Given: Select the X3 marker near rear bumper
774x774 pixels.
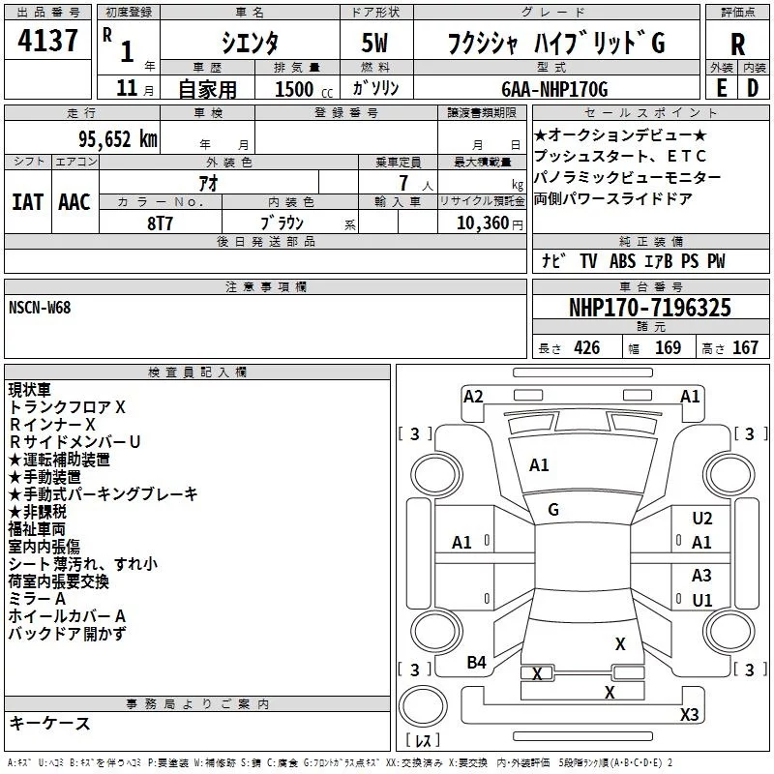Looking at the screenshot, I should 689,715.
